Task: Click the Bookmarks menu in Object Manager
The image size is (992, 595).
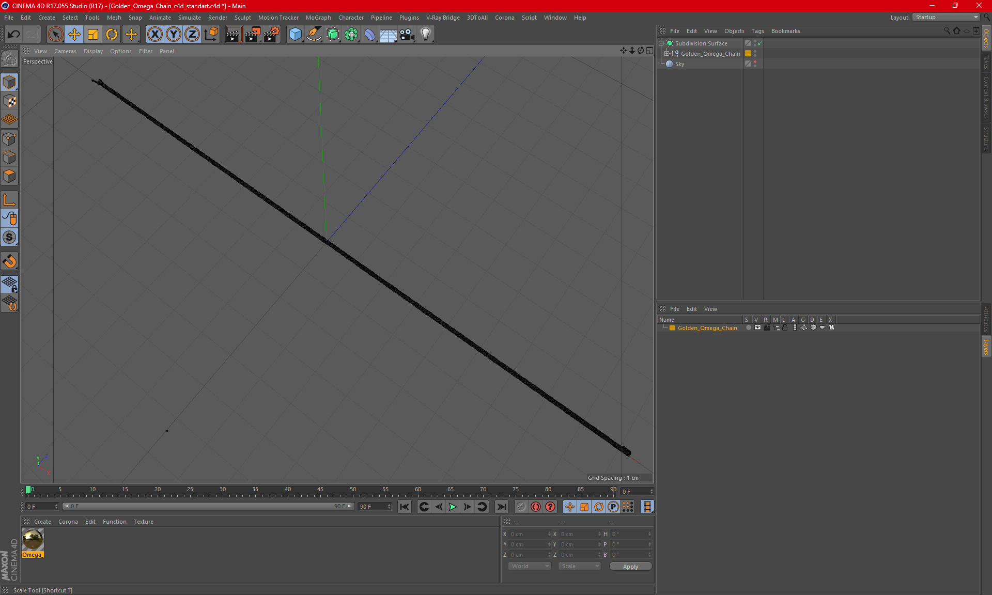Action: click(785, 31)
